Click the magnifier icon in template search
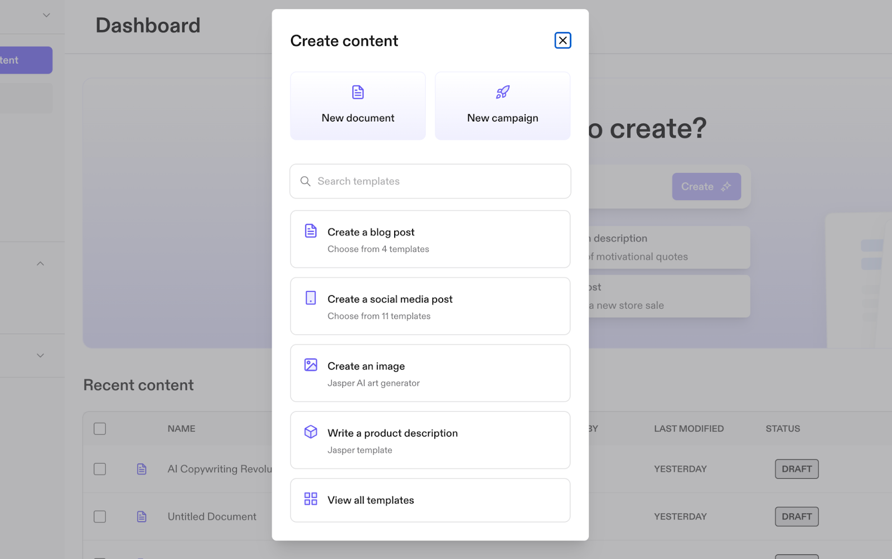This screenshot has height=559, width=892. (306, 181)
